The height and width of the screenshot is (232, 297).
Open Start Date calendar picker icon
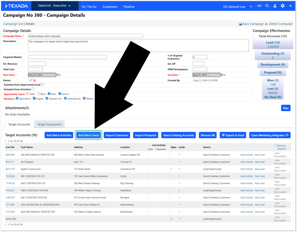pyautogui.click(x=58, y=75)
